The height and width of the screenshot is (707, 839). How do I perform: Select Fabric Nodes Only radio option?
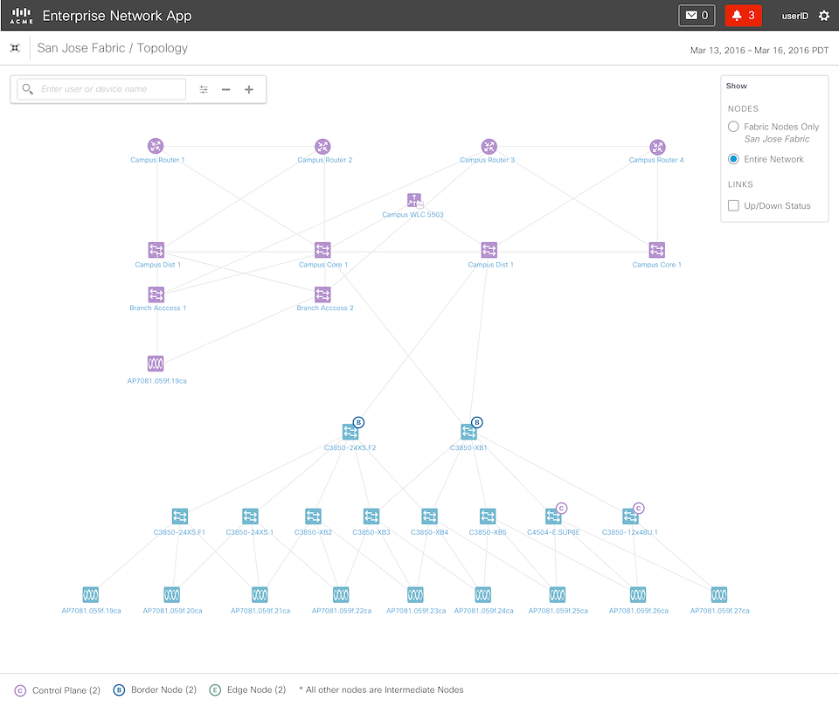coord(733,127)
